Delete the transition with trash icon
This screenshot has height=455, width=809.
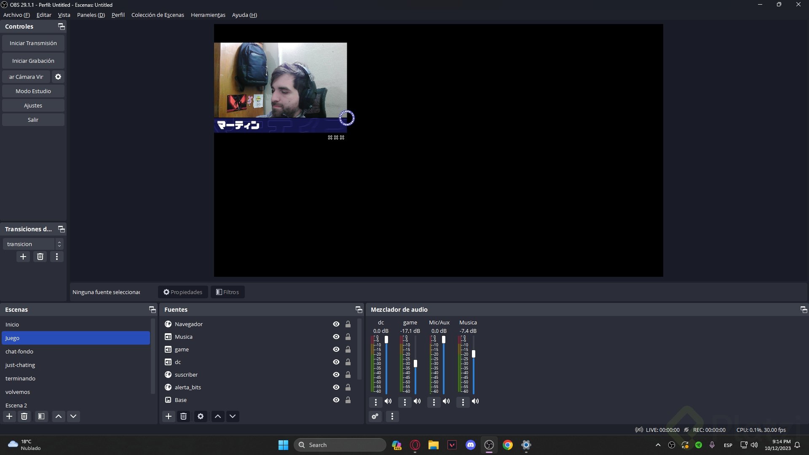(x=40, y=257)
